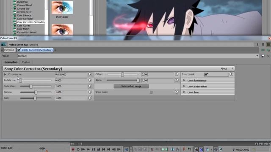
Task: Click the Go to Start transport button
Action: click(x=103, y=149)
